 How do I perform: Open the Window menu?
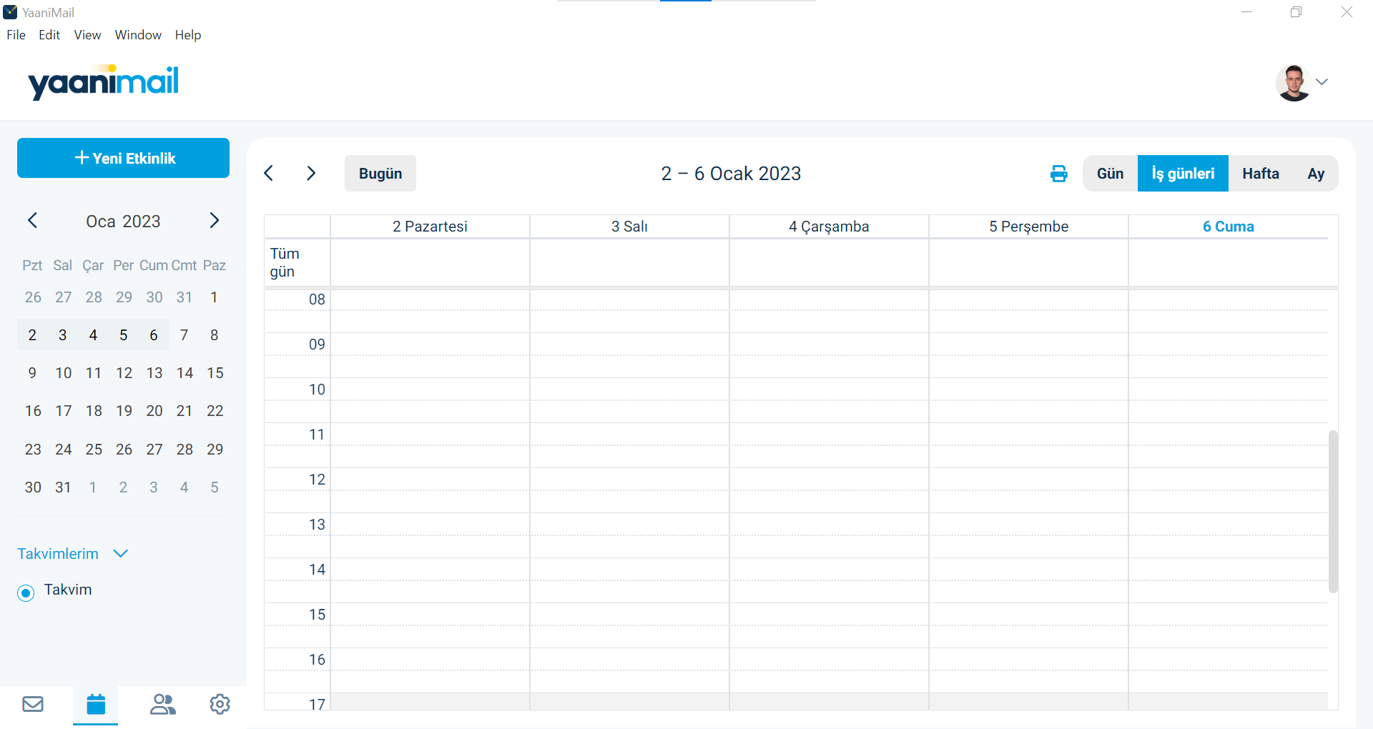pyautogui.click(x=138, y=35)
